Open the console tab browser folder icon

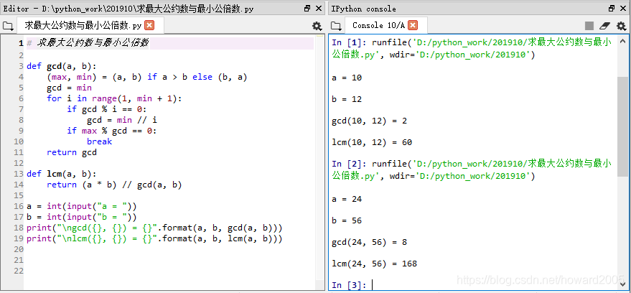coord(336,26)
